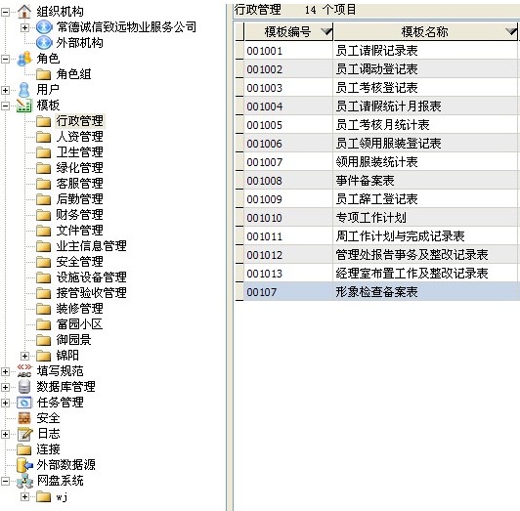
Task: Click the 外部数据源 data source icon
Action: click(24, 465)
